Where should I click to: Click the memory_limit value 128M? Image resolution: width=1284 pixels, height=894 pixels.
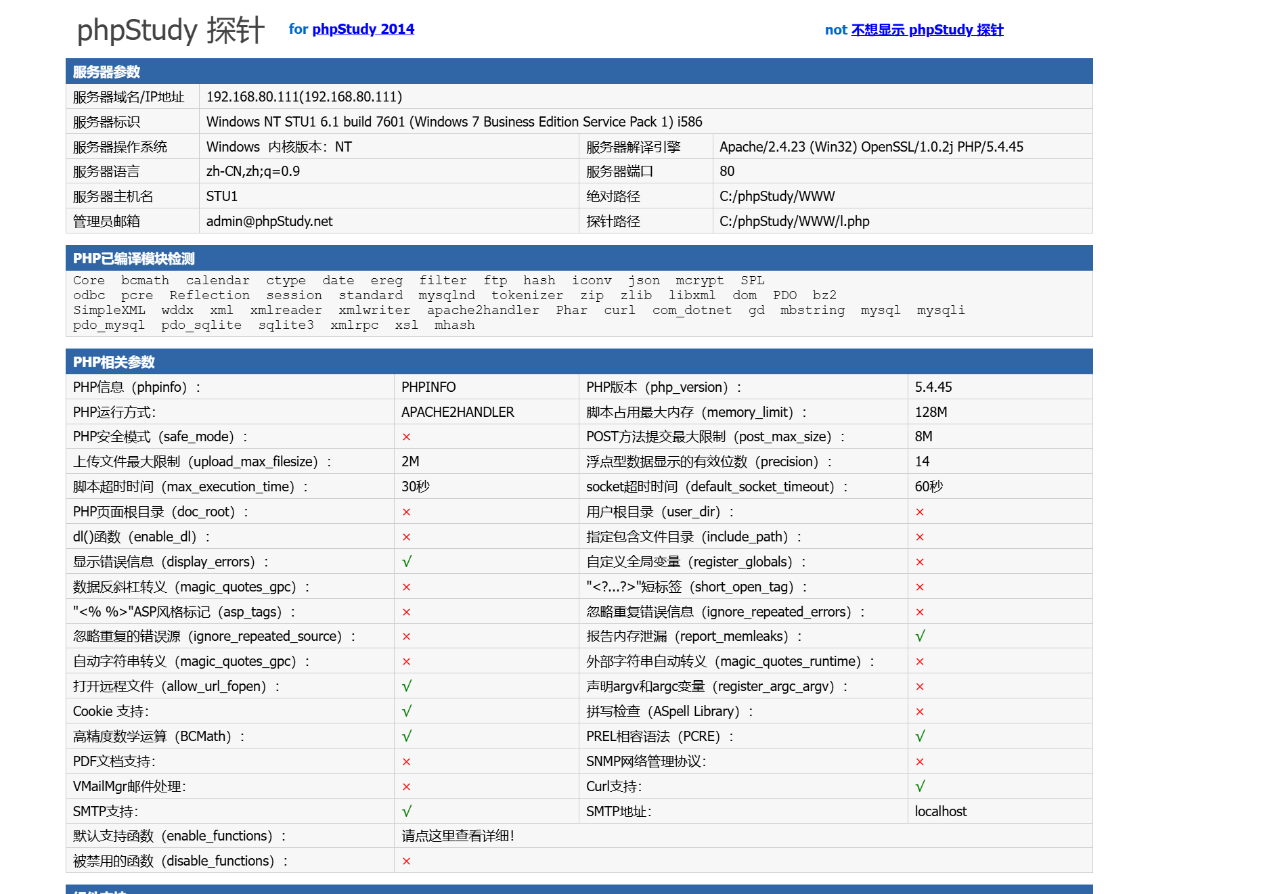coord(931,412)
